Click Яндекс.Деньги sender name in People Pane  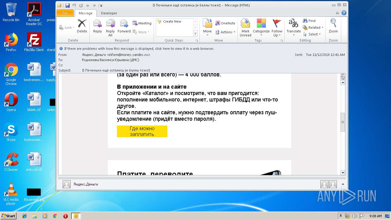[86, 184]
